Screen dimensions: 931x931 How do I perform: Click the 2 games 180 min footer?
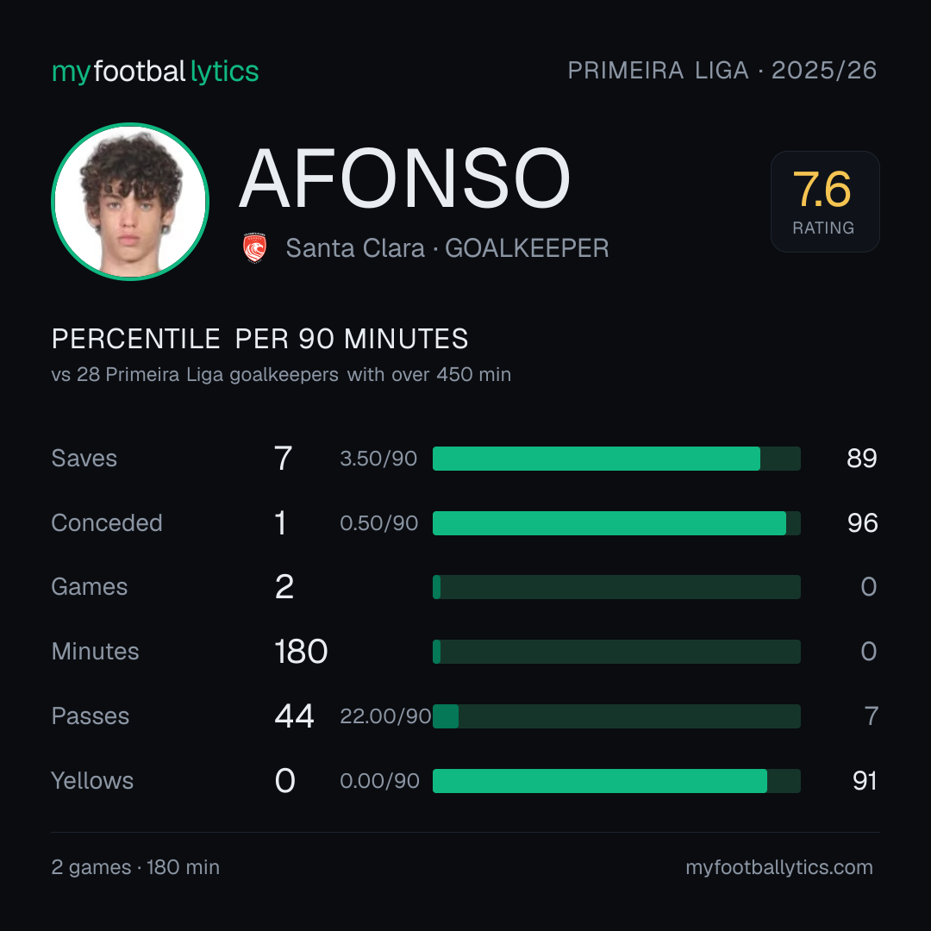pos(135,867)
